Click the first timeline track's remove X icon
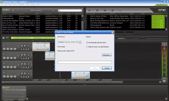Image resolution: width=169 pixels, height=101 pixels. (29, 46)
